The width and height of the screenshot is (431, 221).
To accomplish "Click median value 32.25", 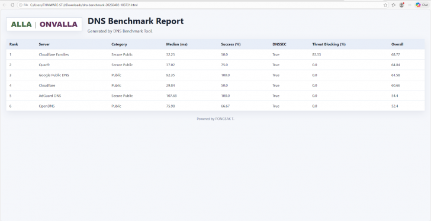I will coord(171,54).
